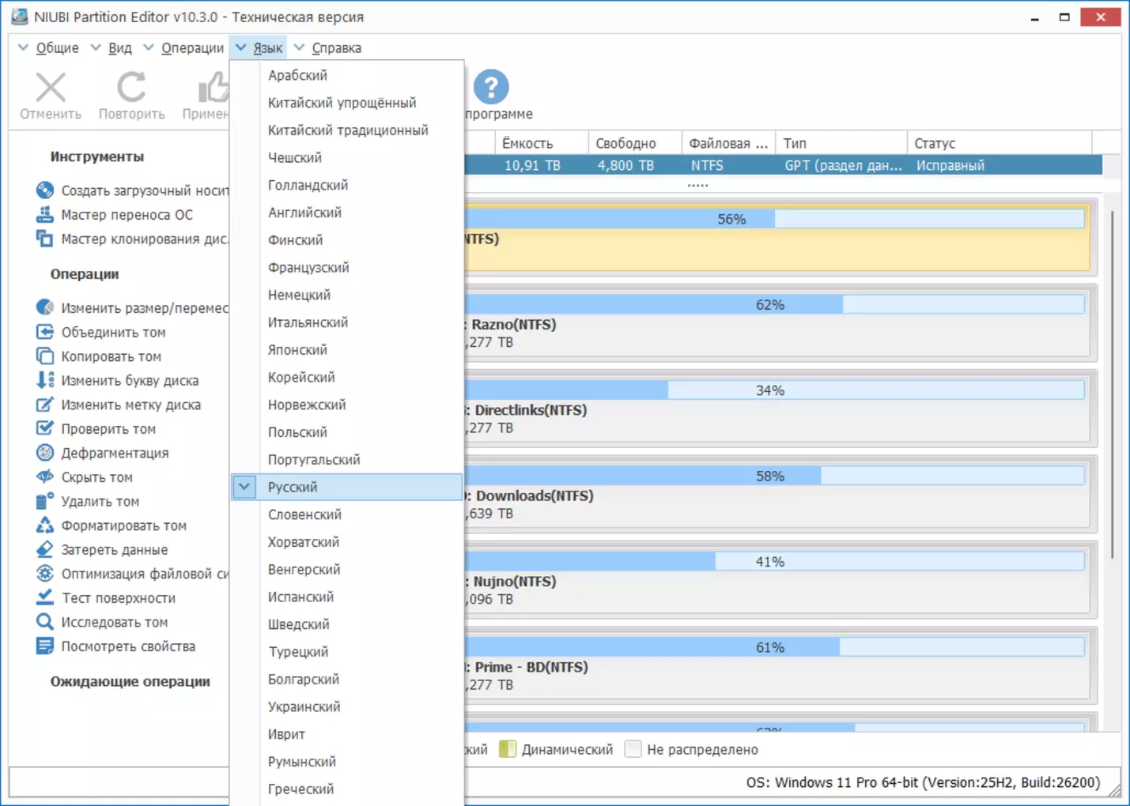The width and height of the screenshot is (1130, 806).
Task: Click the Изменить букву диска icon
Action: pos(45,380)
